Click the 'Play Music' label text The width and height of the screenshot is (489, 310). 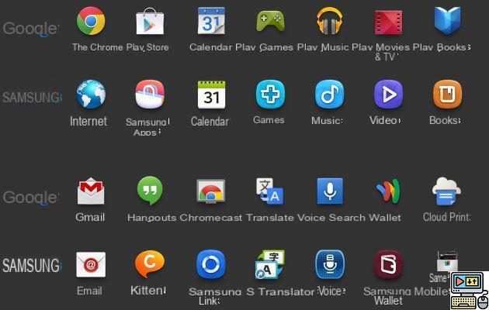[323, 47]
